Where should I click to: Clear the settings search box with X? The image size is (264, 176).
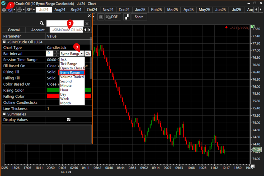point(87,23)
